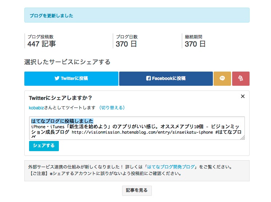Image resolution: width=271 pixels, height=202 pixels.
Task: Click the highlighted はてなブログに投稿しました text
Action: tap(62, 121)
